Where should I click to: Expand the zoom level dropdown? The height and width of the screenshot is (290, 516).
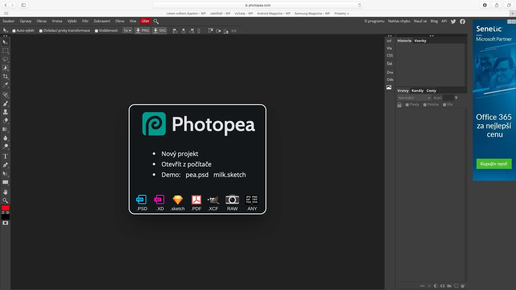pyautogui.click(x=128, y=30)
